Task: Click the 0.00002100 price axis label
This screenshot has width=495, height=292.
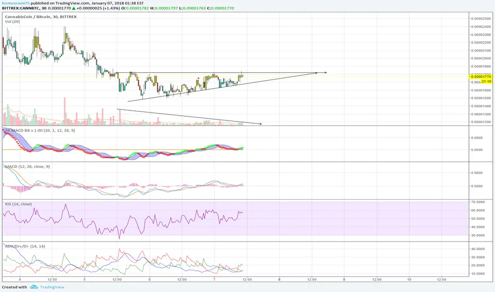Action: click(481, 50)
